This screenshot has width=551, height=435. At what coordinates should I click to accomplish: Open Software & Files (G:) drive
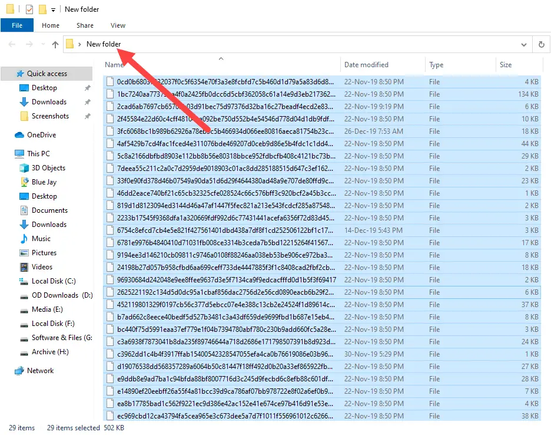(62, 338)
